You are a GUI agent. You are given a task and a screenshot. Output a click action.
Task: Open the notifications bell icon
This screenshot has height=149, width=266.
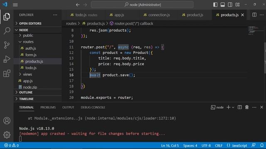(x=262, y=145)
